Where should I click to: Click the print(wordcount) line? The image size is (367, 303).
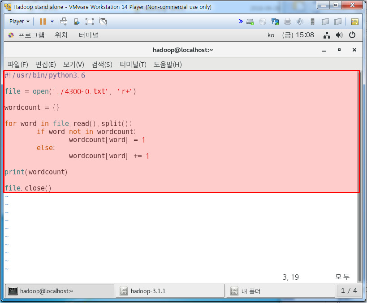click(x=36, y=172)
